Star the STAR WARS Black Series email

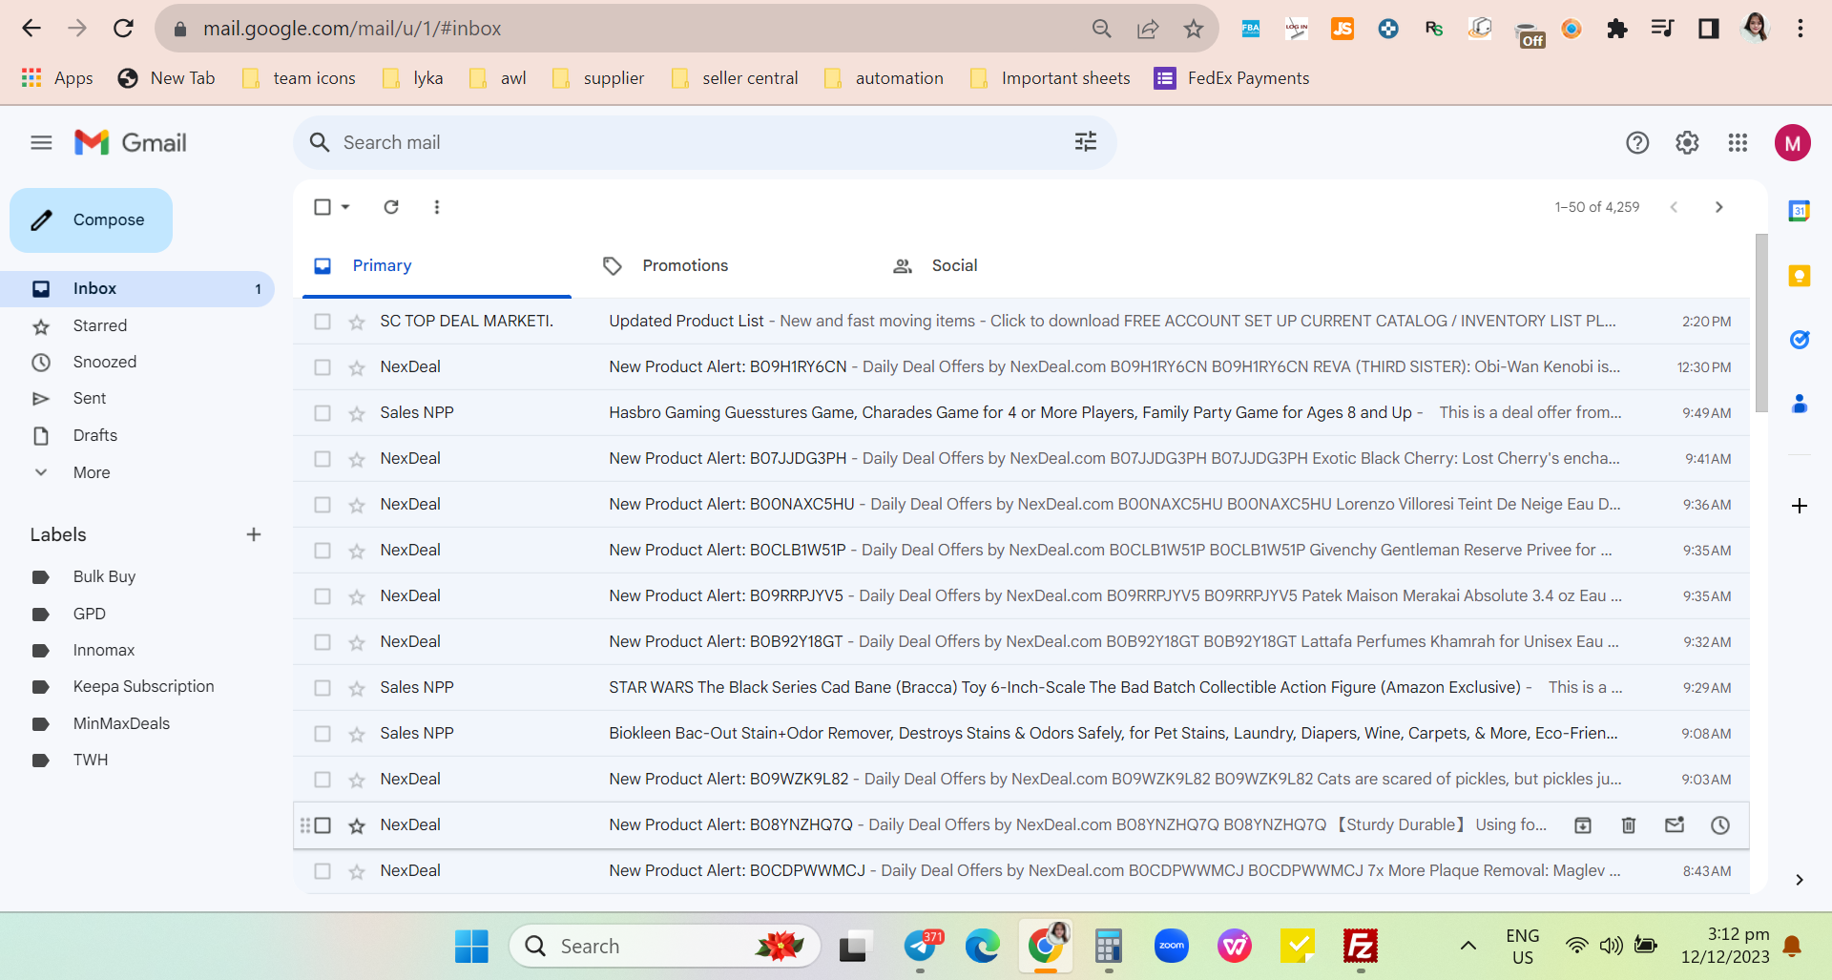tap(357, 688)
